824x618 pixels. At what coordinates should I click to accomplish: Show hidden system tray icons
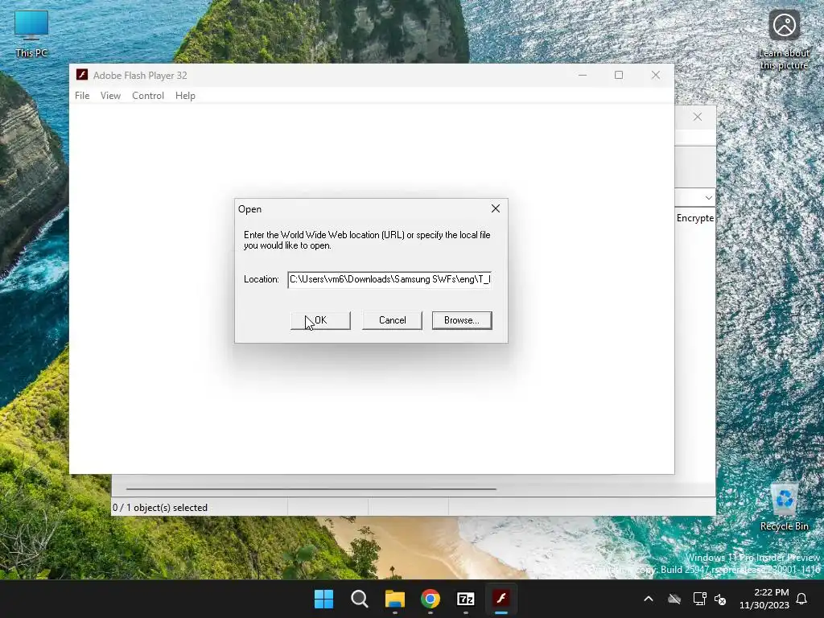click(x=649, y=599)
